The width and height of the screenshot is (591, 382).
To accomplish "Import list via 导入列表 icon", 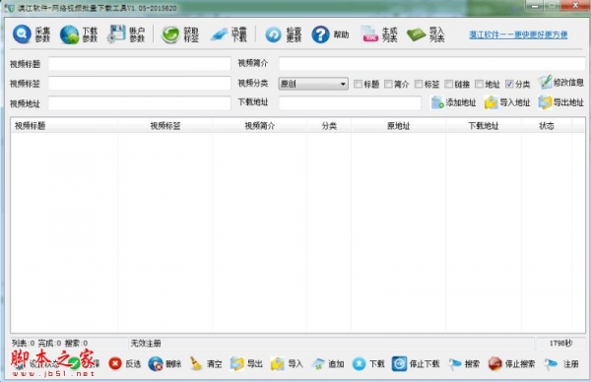I will [416, 34].
